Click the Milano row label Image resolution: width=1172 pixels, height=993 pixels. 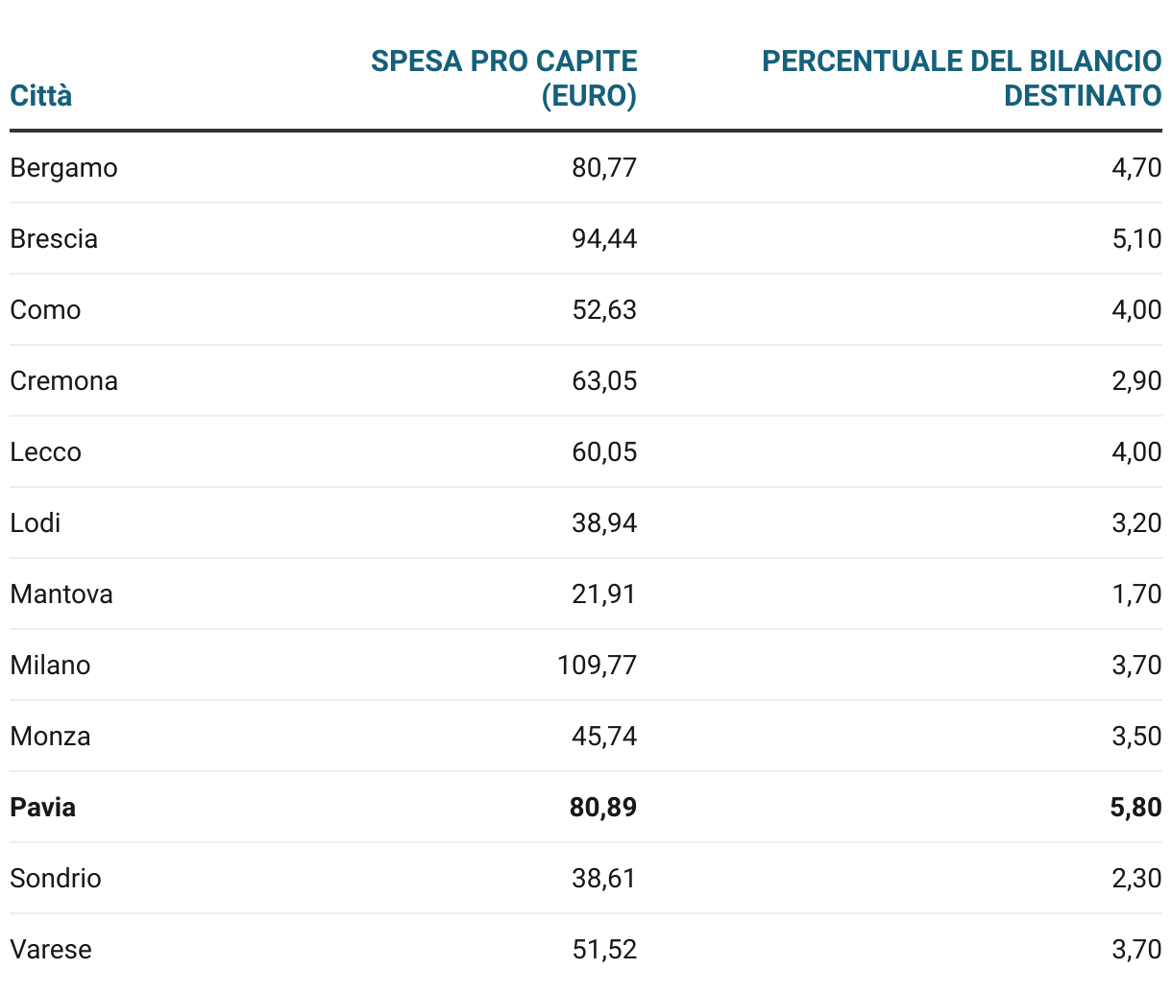click(50, 665)
